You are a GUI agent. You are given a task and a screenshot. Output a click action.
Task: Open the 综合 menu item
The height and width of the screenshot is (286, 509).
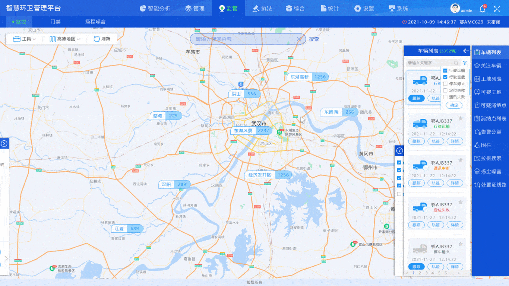(x=295, y=8)
